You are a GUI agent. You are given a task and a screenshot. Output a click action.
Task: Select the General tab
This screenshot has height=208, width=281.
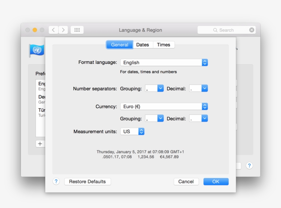click(x=120, y=45)
